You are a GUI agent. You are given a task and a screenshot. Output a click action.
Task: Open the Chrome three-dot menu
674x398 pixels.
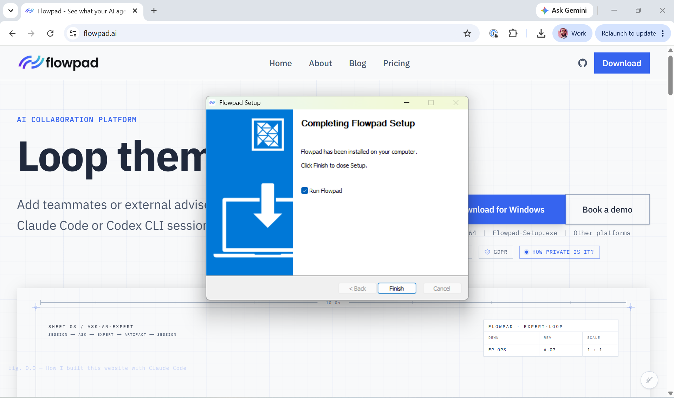[663, 33]
